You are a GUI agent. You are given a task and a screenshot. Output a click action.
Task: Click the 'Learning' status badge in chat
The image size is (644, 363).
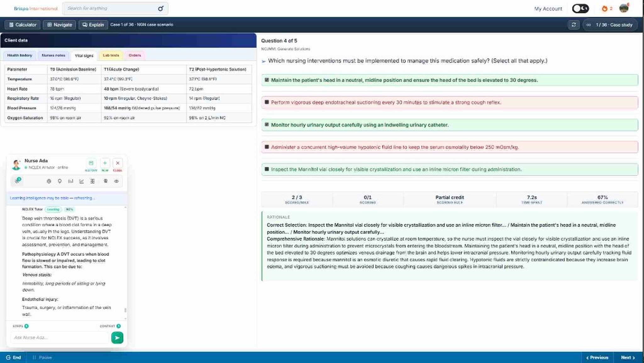(53, 209)
